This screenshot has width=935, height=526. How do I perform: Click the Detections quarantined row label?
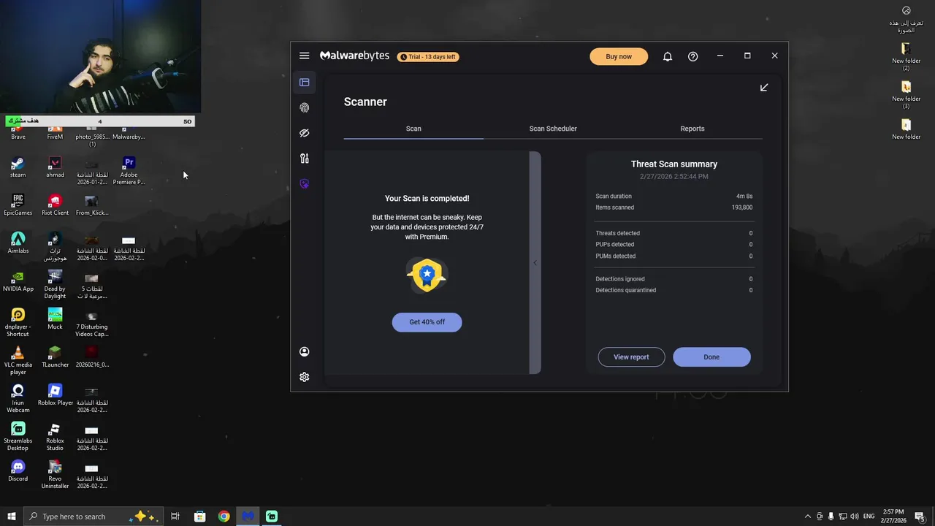point(626,290)
